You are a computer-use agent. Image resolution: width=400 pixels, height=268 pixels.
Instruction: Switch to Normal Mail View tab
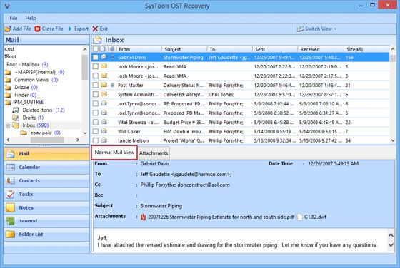click(114, 153)
